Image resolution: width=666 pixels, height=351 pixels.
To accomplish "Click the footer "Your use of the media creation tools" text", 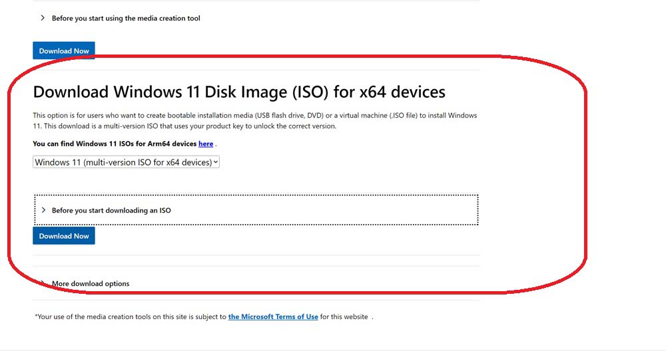I will coord(131,317).
